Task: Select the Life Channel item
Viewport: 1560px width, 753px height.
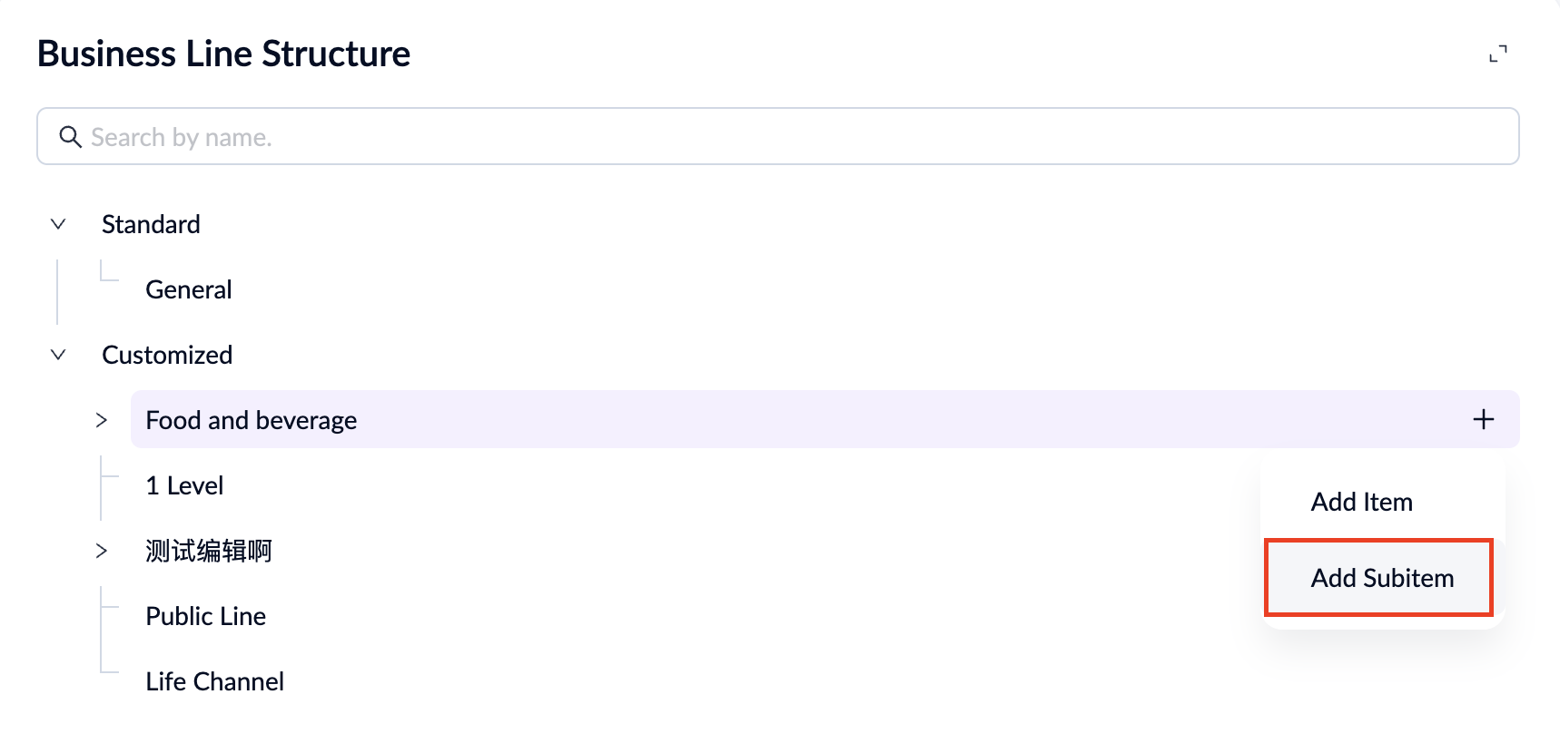Action: tap(214, 680)
